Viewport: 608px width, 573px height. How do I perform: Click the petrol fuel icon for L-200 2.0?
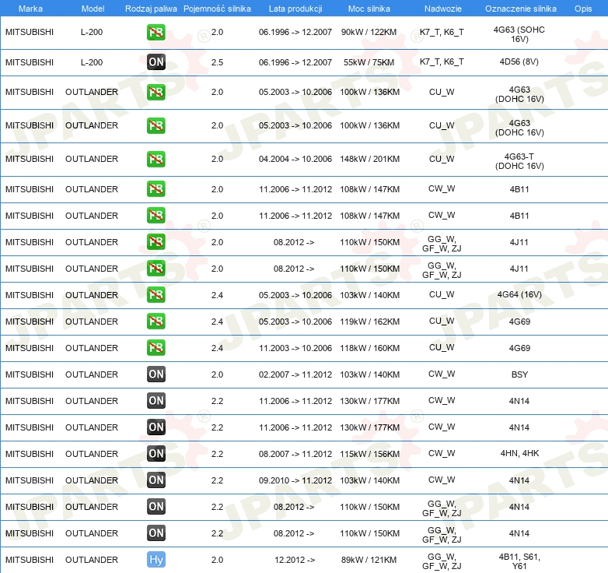click(x=156, y=33)
